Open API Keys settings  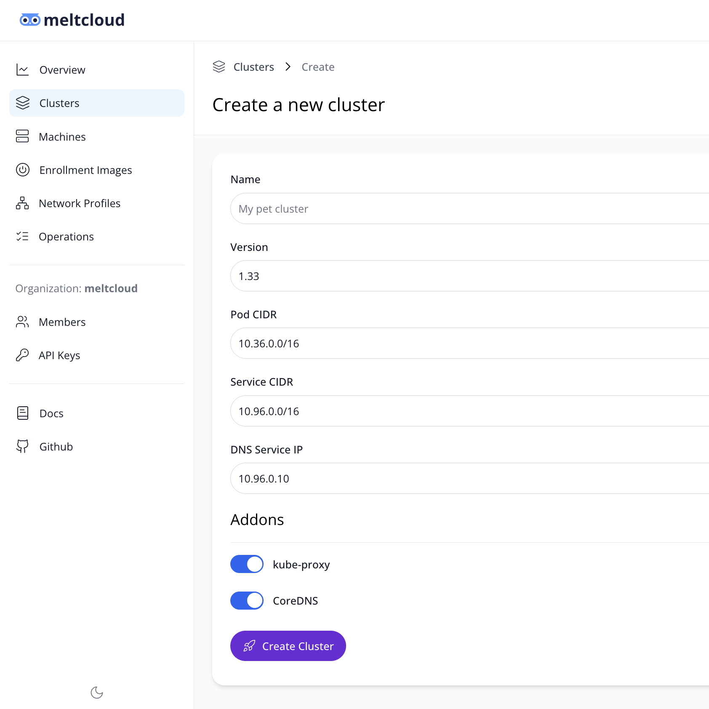97,355
